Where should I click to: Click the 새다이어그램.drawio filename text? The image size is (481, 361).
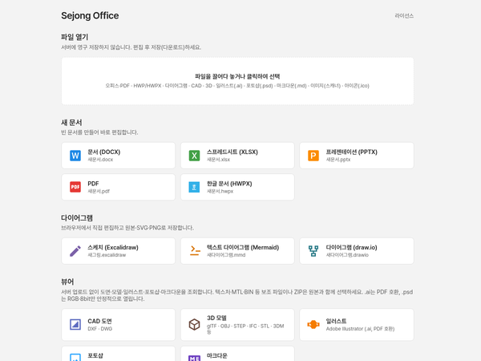[347, 255]
